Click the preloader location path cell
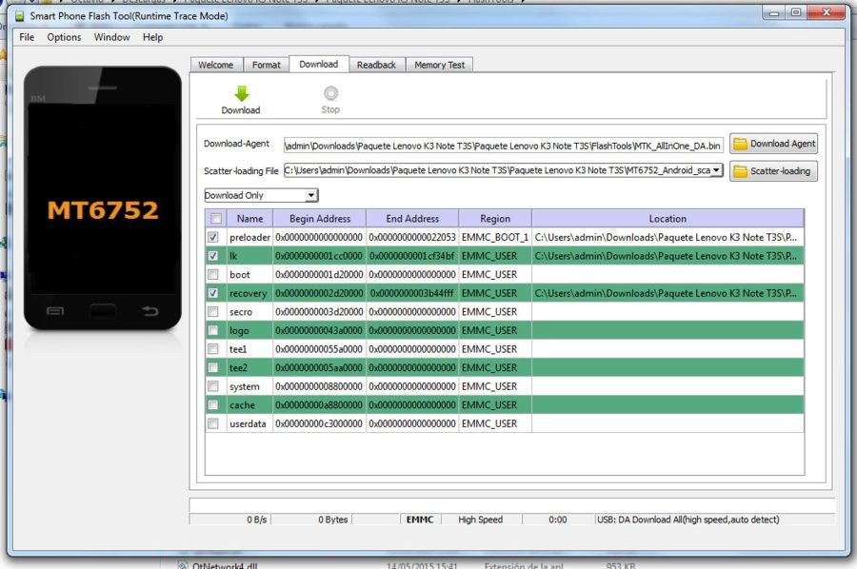The image size is (857, 569). pos(668,237)
